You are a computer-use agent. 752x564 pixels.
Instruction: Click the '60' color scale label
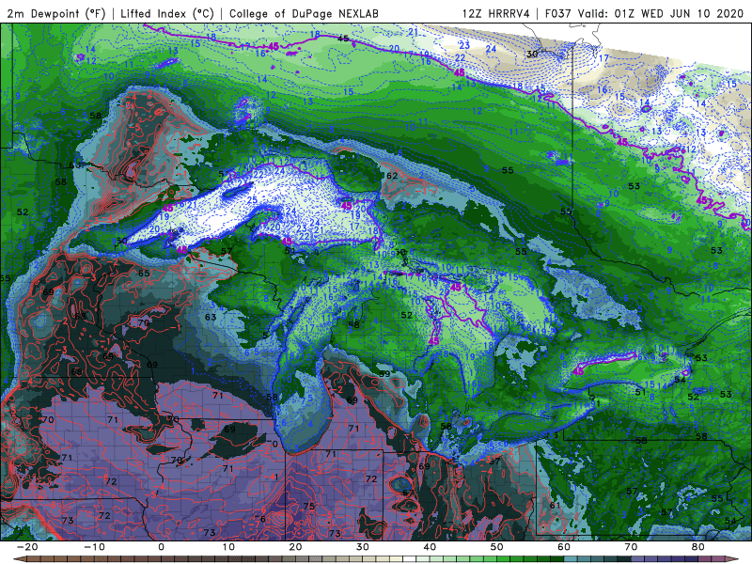tap(564, 547)
